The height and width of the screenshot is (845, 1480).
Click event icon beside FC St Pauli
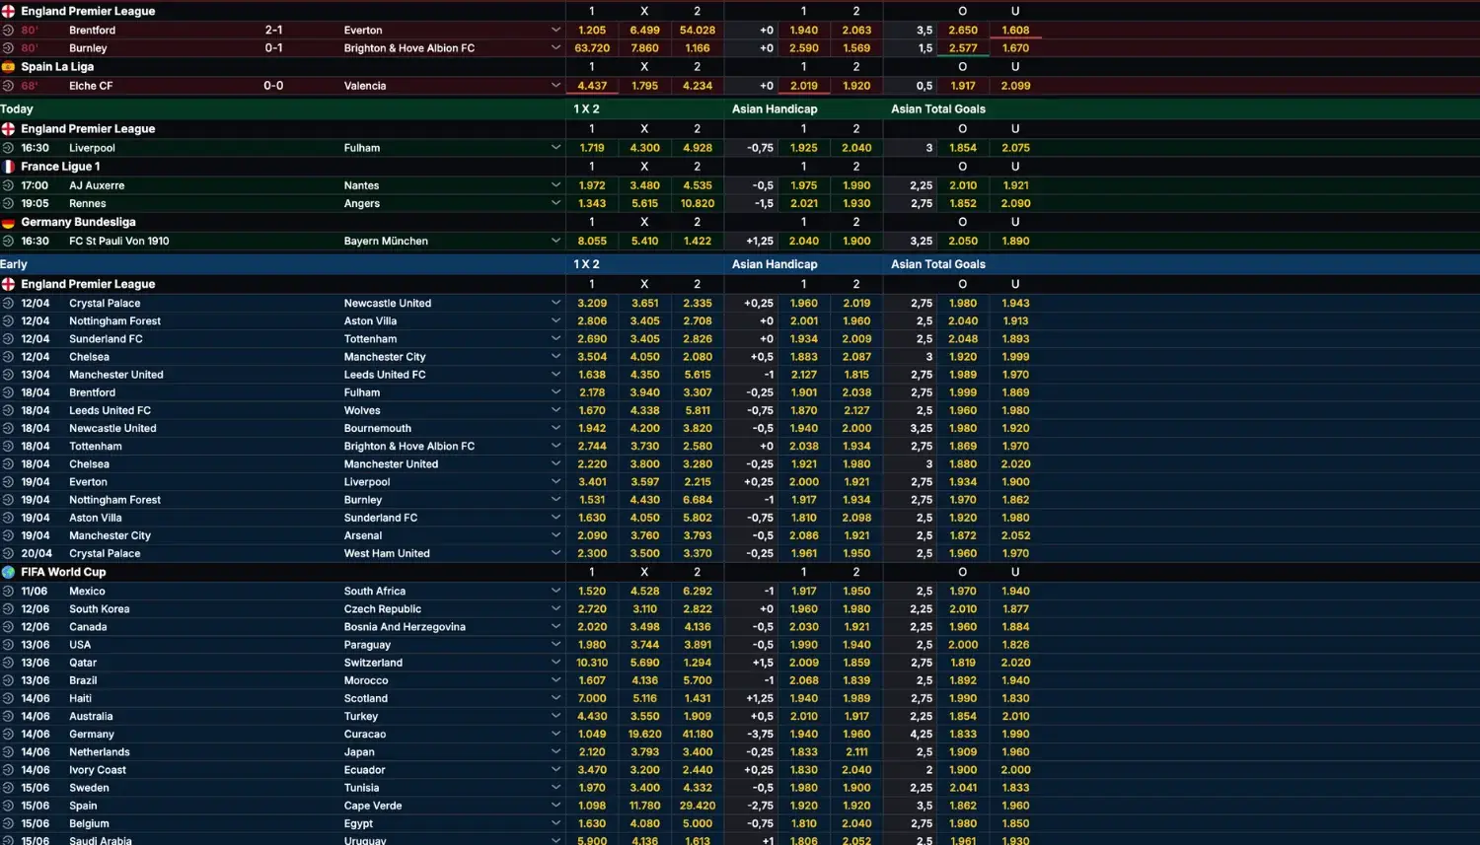[8, 242]
